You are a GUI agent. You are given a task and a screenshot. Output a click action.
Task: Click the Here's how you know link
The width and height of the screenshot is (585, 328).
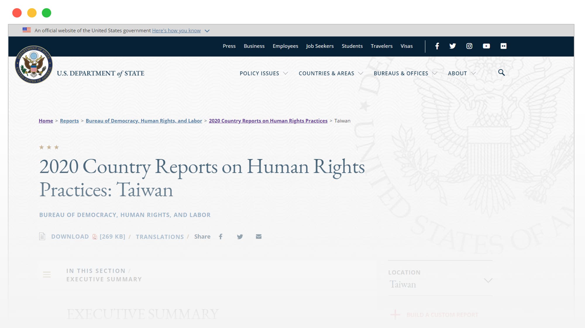click(x=176, y=31)
